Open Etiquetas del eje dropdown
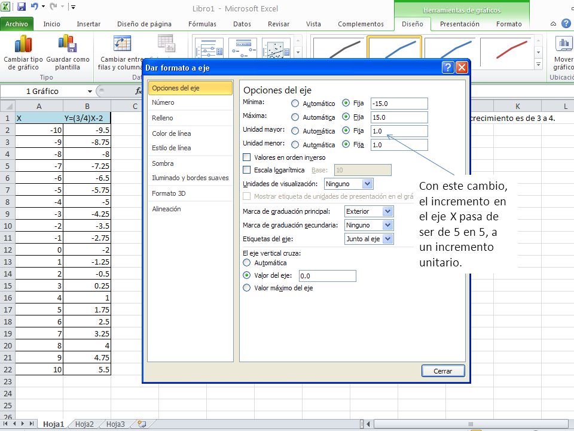This screenshot has width=574, height=431. tap(387, 239)
